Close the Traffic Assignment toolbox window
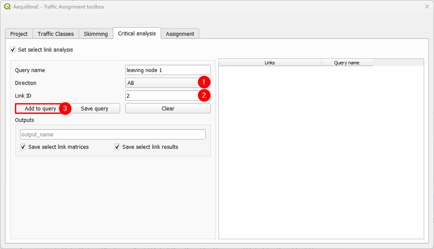The width and height of the screenshot is (434, 249). click(427, 7)
